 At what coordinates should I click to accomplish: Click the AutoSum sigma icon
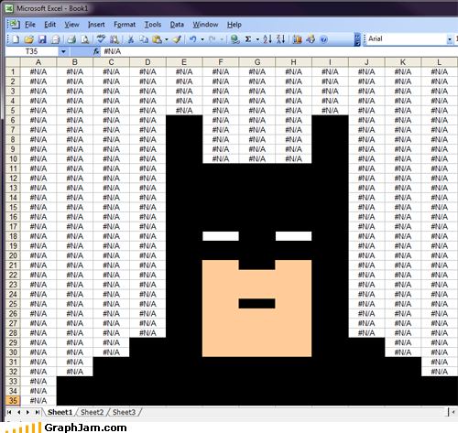[x=248, y=39]
